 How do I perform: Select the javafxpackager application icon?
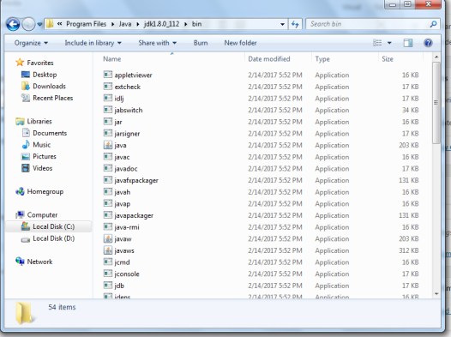(107, 180)
